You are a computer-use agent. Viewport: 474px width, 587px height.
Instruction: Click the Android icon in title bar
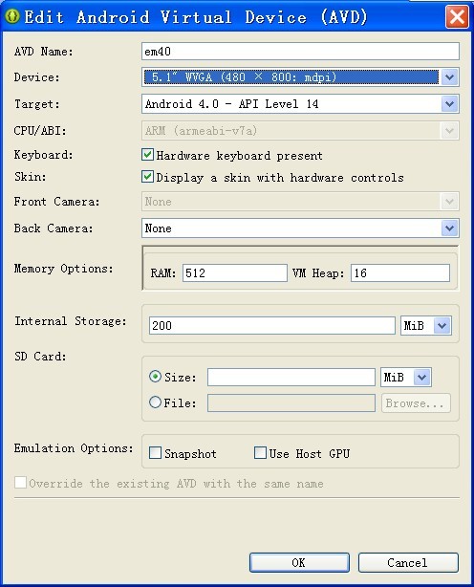pos(12,16)
